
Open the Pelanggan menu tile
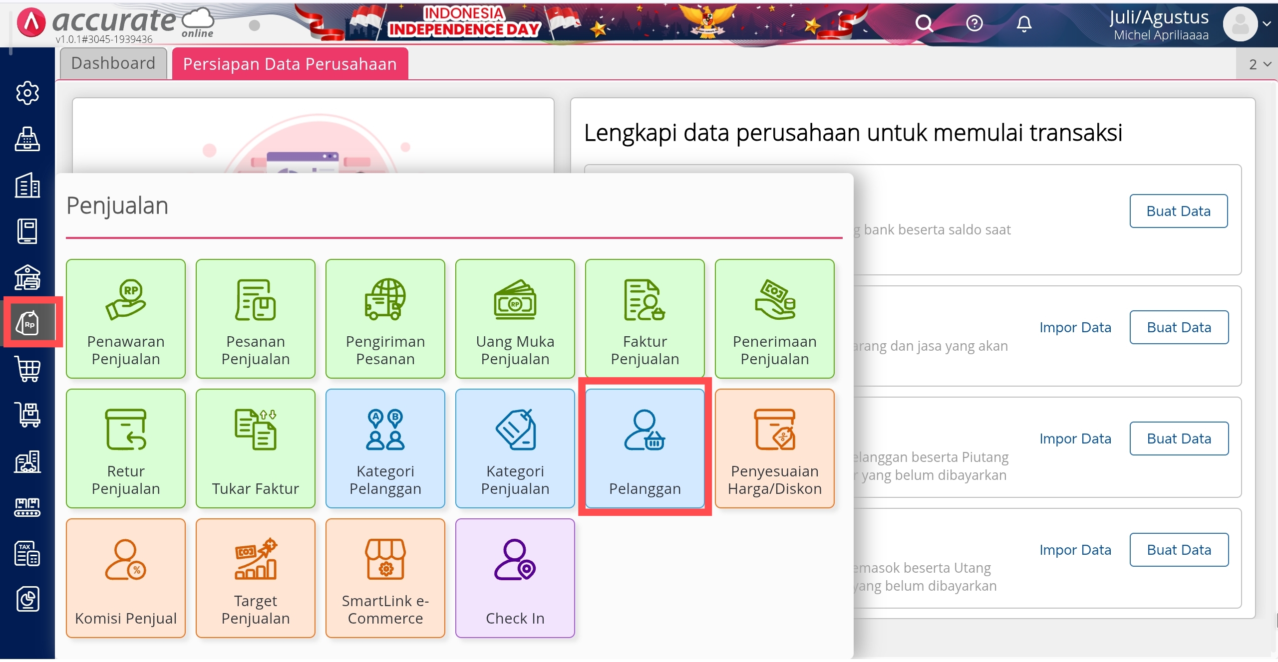(x=644, y=448)
